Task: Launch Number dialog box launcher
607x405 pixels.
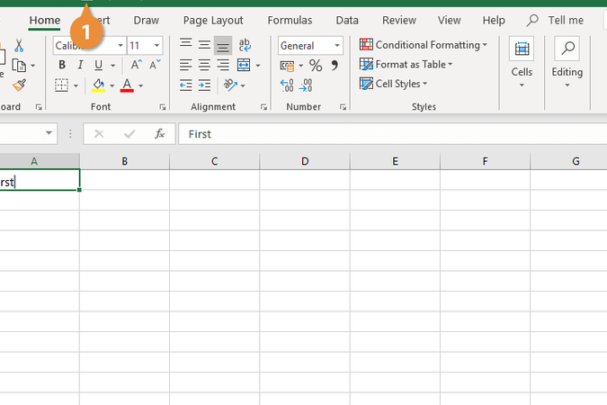Action: 343,107
